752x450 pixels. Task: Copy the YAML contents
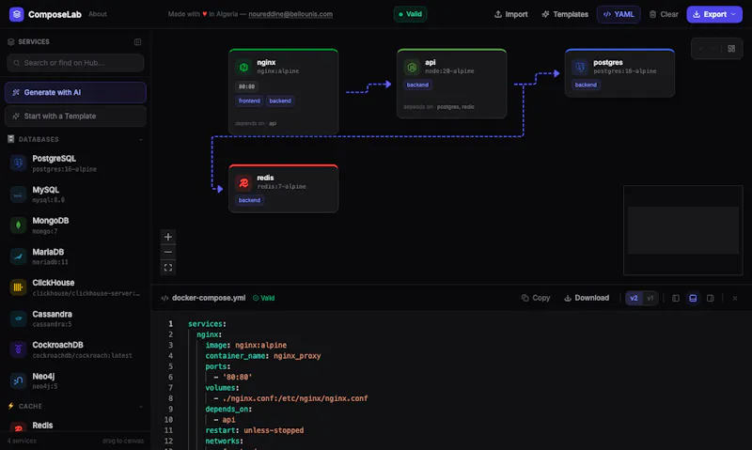click(x=536, y=298)
